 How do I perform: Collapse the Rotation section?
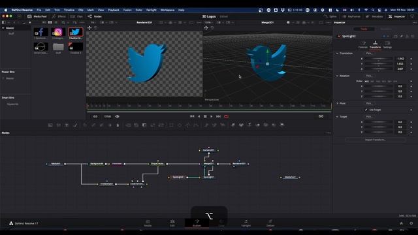click(337, 76)
